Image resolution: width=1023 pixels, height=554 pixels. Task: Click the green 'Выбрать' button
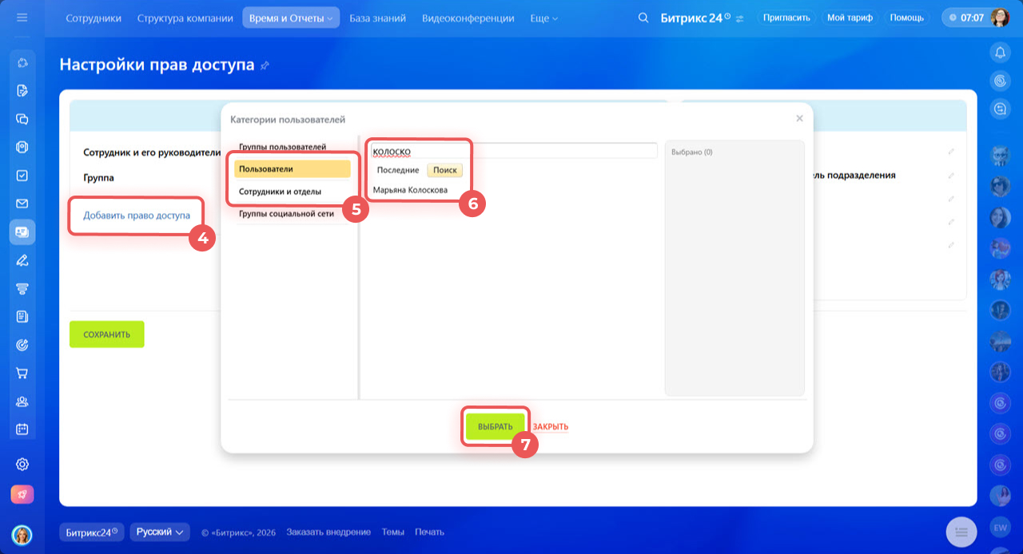[495, 426]
